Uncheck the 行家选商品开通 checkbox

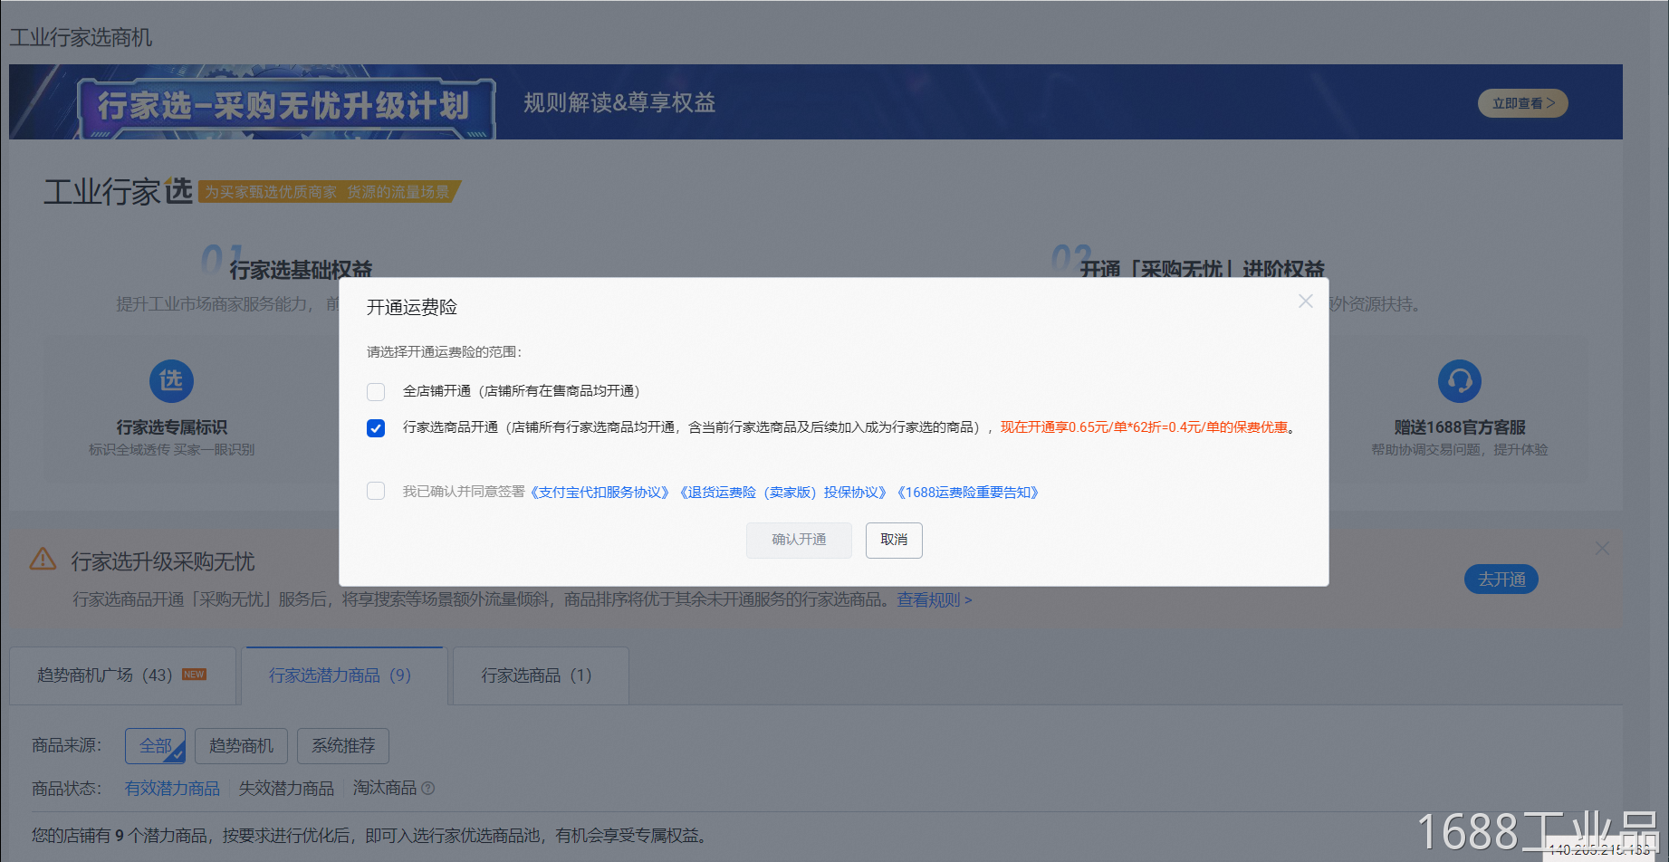pos(376,428)
